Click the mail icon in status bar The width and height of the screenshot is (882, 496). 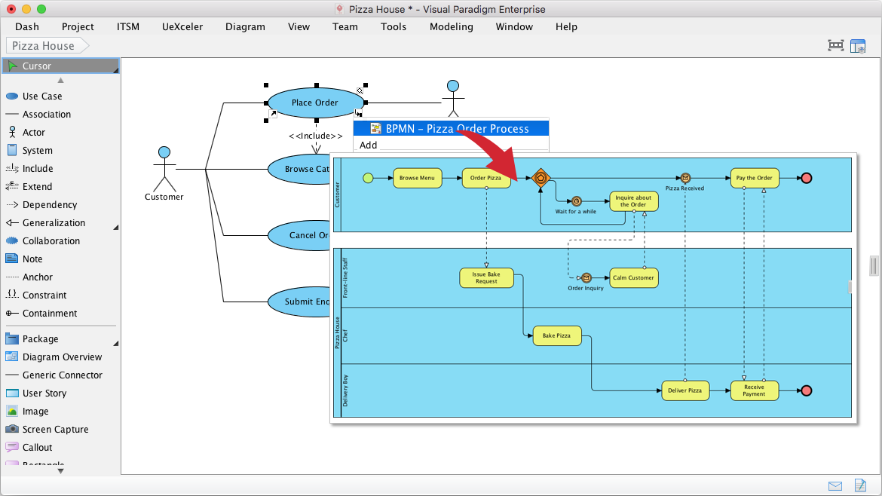(x=835, y=485)
